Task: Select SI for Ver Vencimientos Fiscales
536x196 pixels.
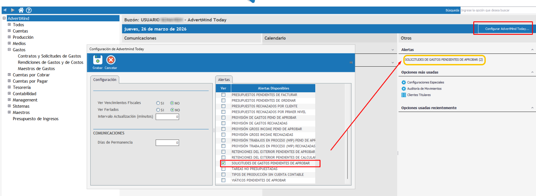Action: pyautogui.click(x=158, y=103)
